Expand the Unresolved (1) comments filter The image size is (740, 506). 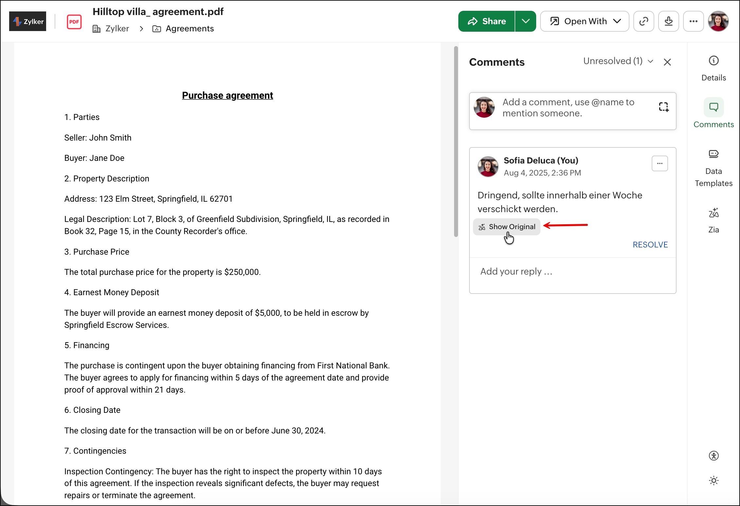pyautogui.click(x=618, y=61)
